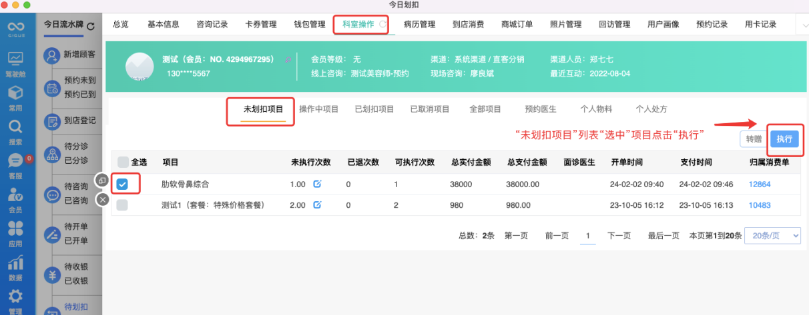The image size is (809, 315).
Task: Go to 第一页 in pagination
Action: click(517, 236)
